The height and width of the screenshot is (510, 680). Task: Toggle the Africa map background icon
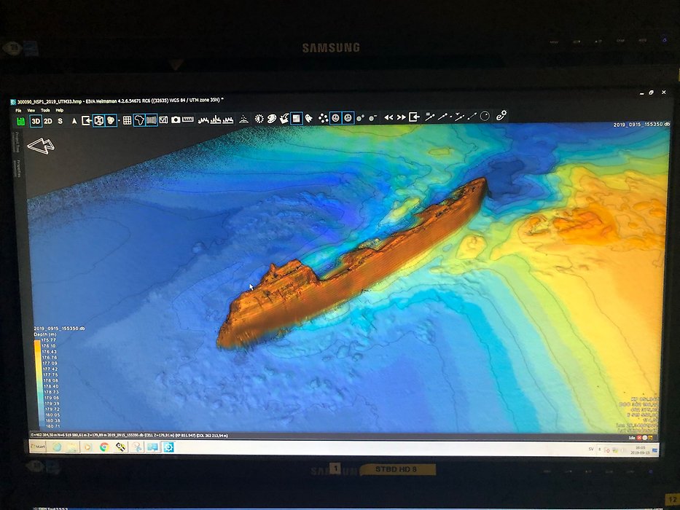139,120
